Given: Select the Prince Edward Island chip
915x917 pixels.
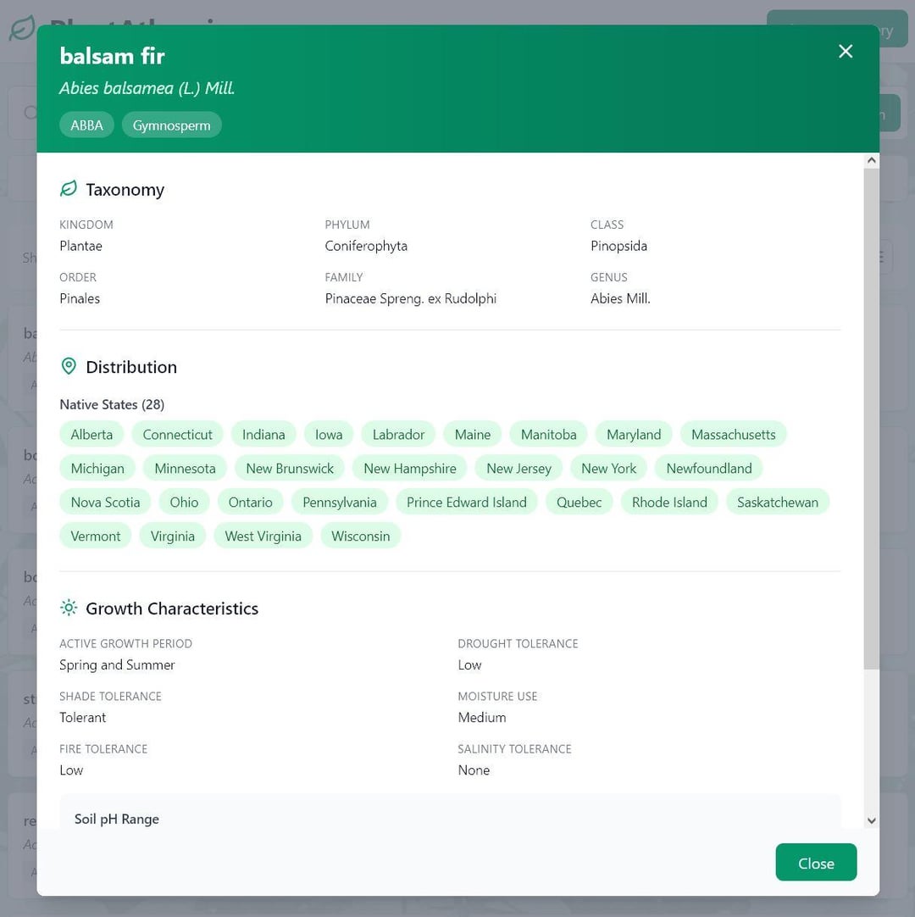Looking at the screenshot, I should point(467,503).
